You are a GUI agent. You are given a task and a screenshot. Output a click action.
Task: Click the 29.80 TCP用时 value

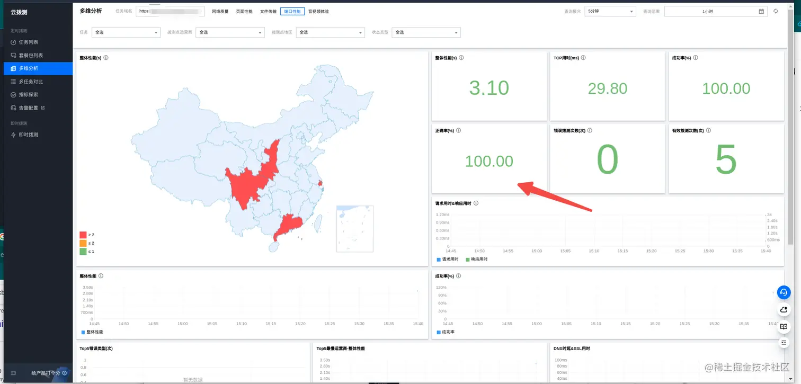608,88
